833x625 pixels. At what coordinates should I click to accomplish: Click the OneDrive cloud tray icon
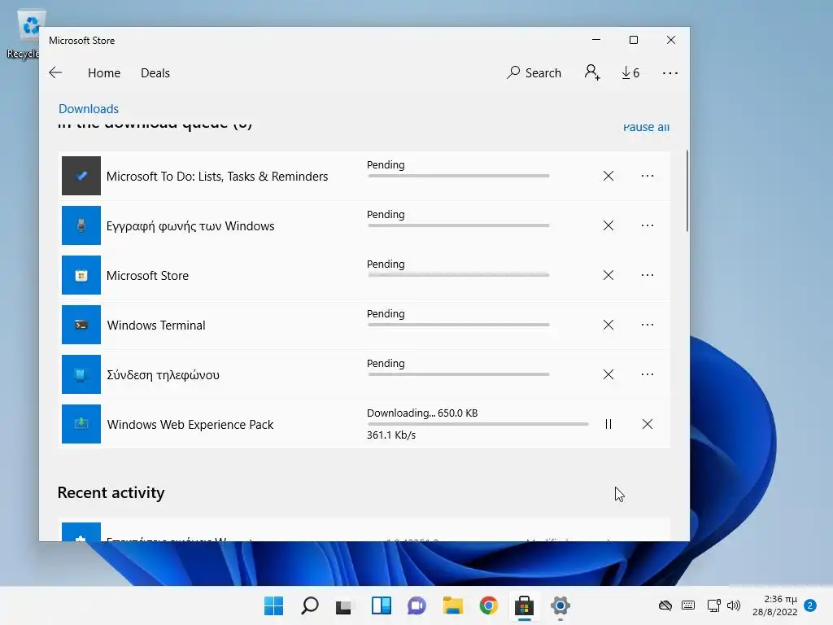tap(665, 605)
